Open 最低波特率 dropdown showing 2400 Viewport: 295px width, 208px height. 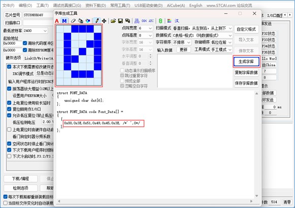(35, 30)
